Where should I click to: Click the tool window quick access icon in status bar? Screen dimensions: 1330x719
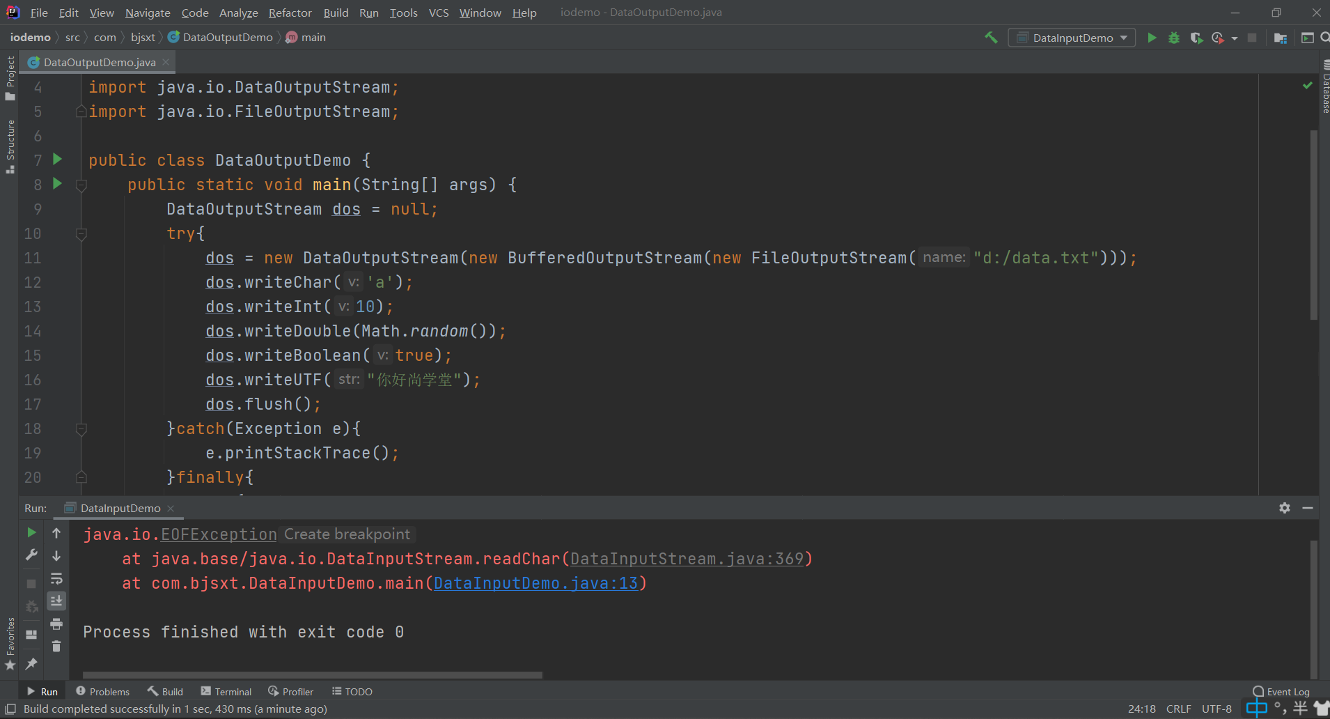tap(10, 709)
